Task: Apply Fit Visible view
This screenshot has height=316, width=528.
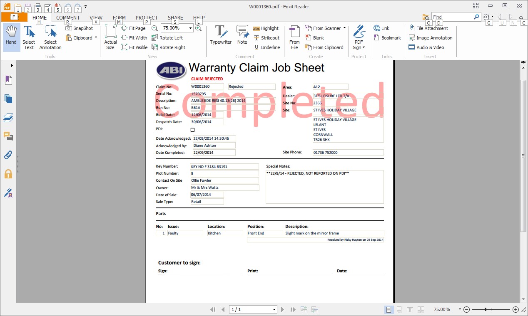Action: coord(134,47)
